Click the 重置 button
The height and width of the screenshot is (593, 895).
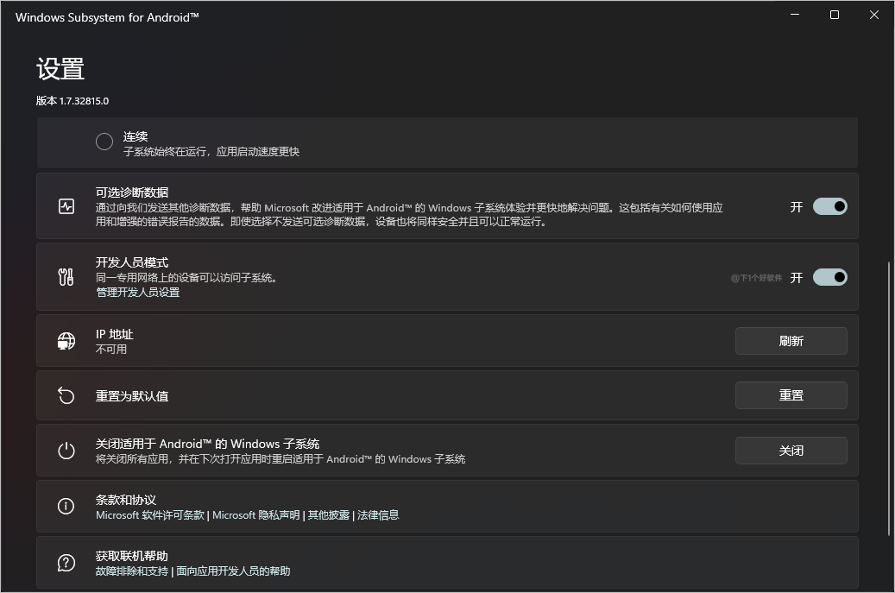click(791, 395)
